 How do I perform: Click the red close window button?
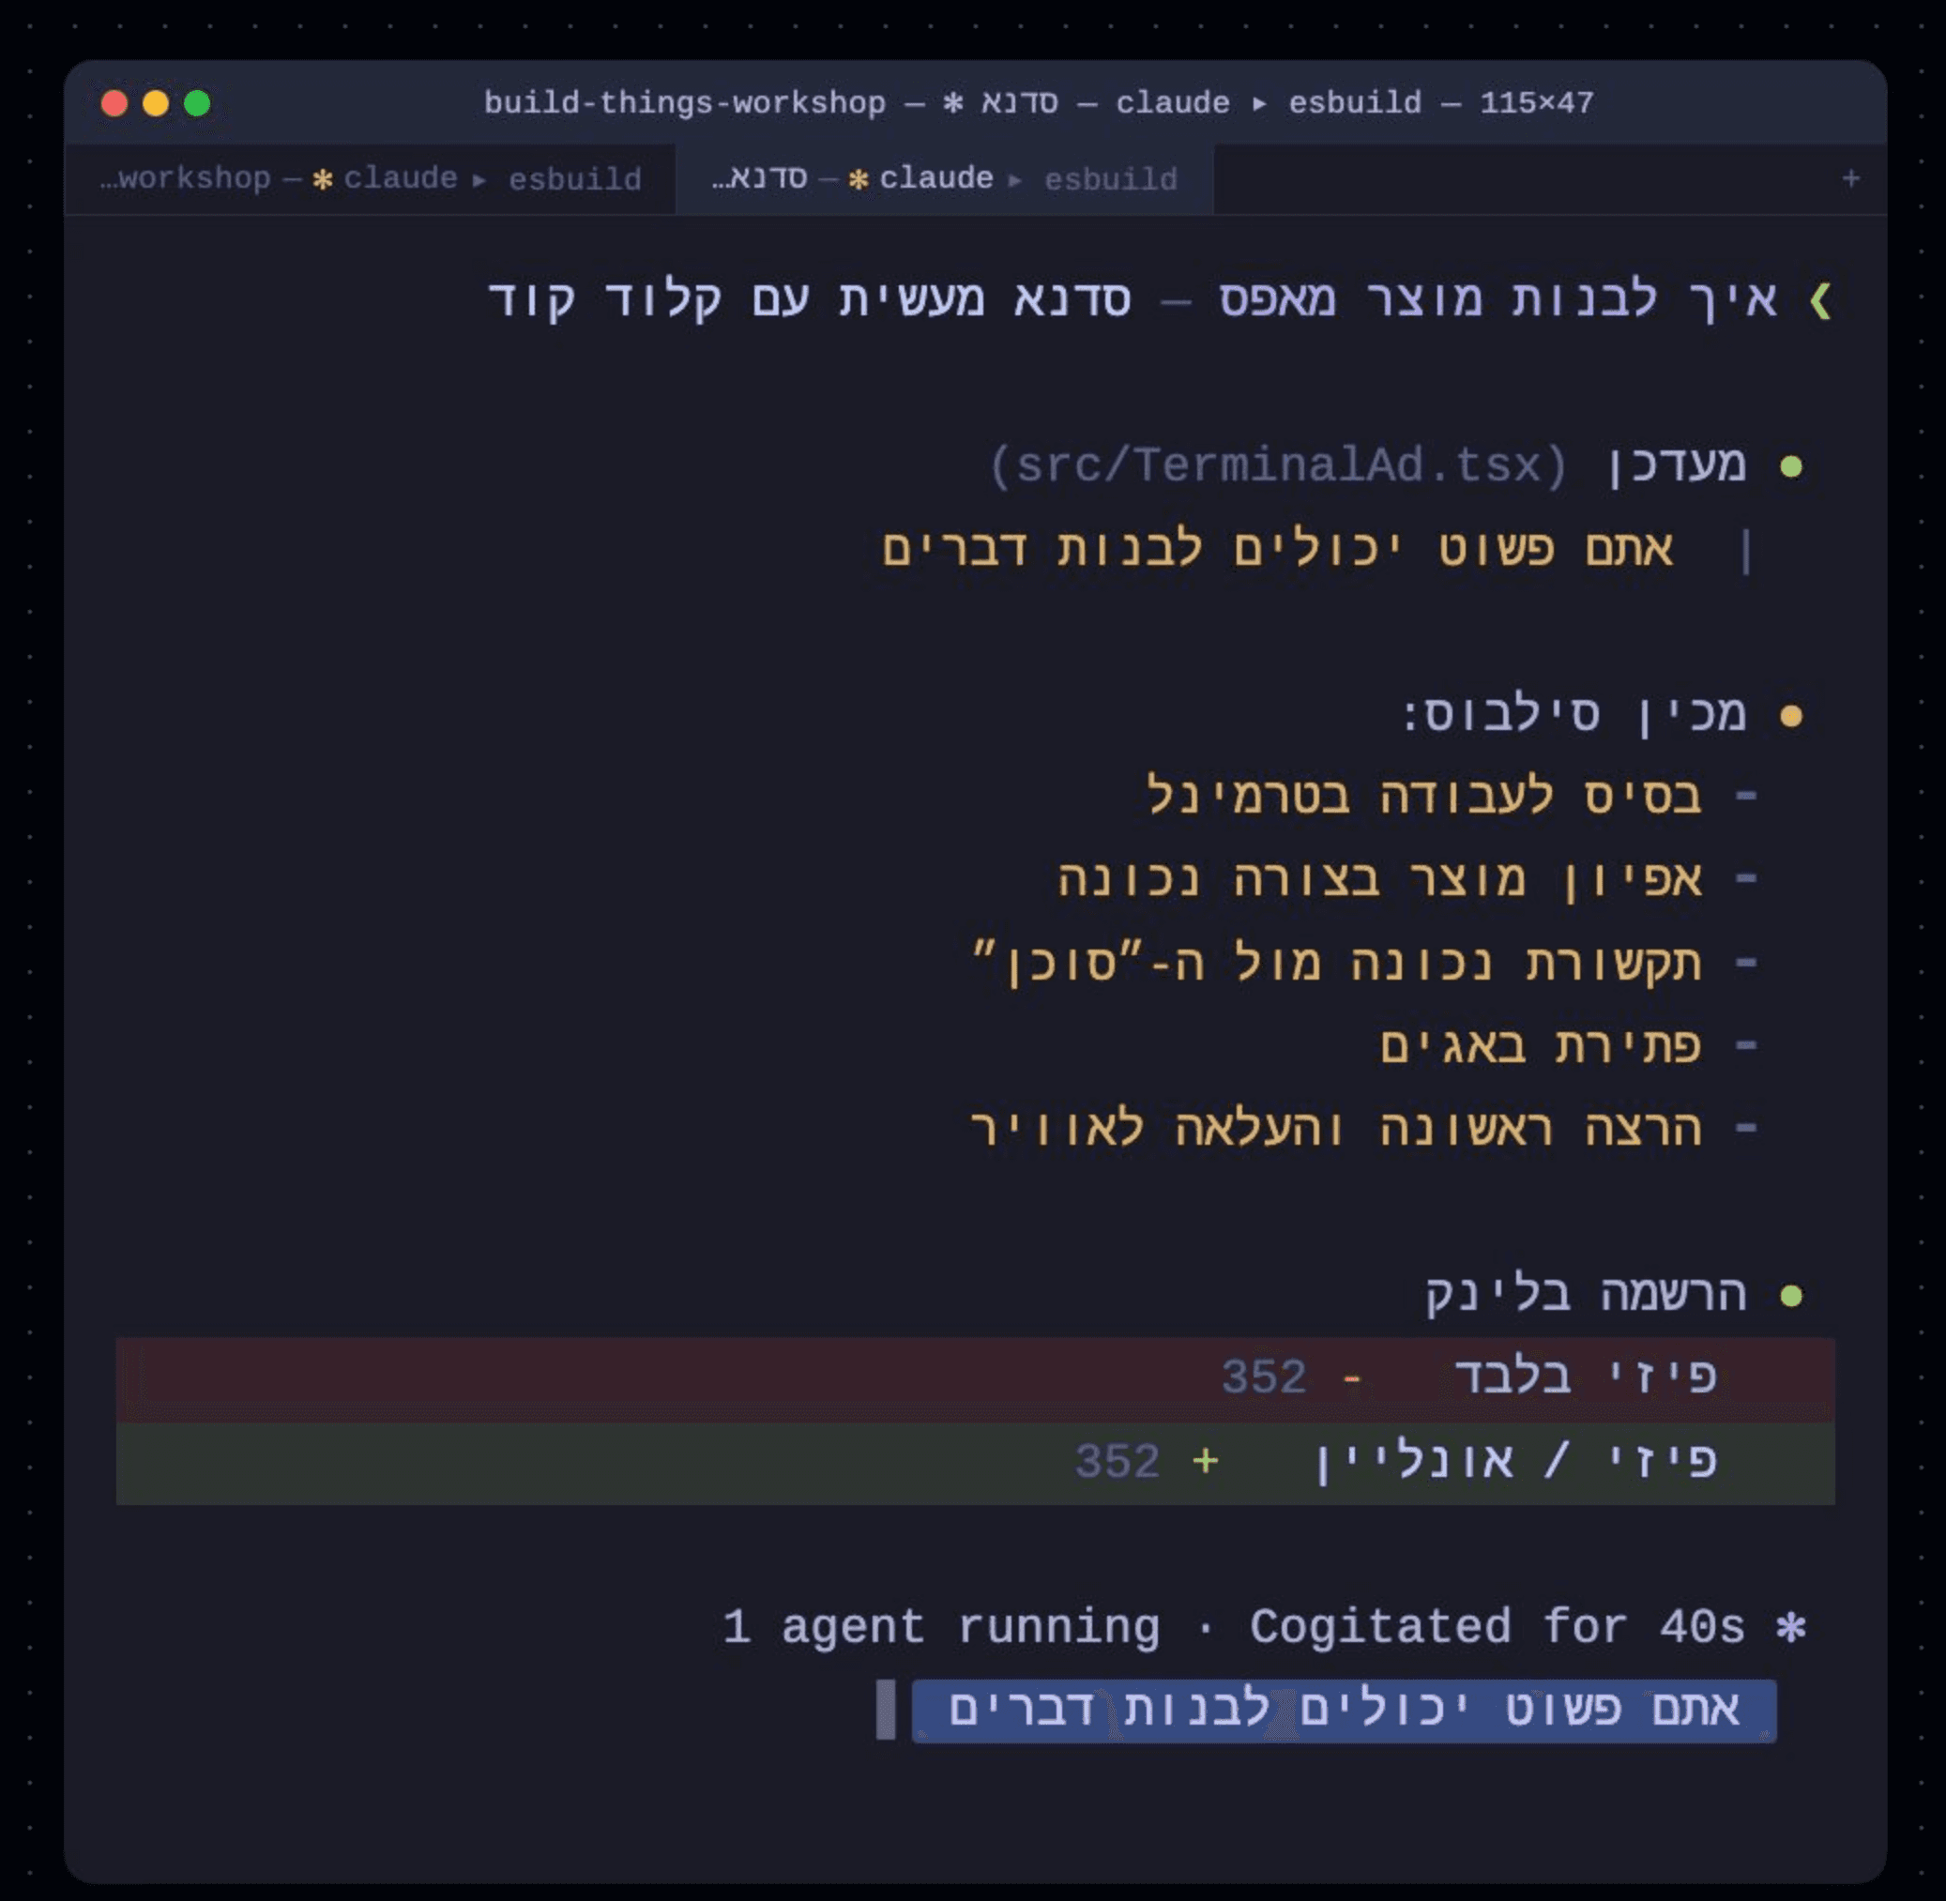click(x=114, y=103)
